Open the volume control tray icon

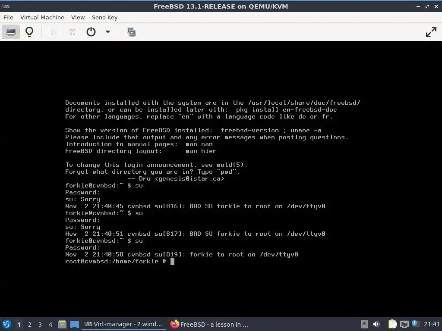point(376,324)
